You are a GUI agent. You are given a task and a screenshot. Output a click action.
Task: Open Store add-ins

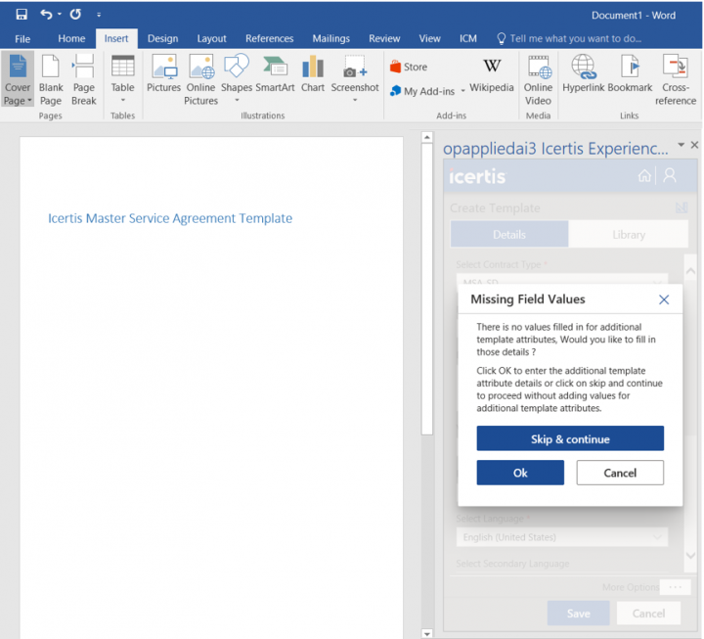408,67
